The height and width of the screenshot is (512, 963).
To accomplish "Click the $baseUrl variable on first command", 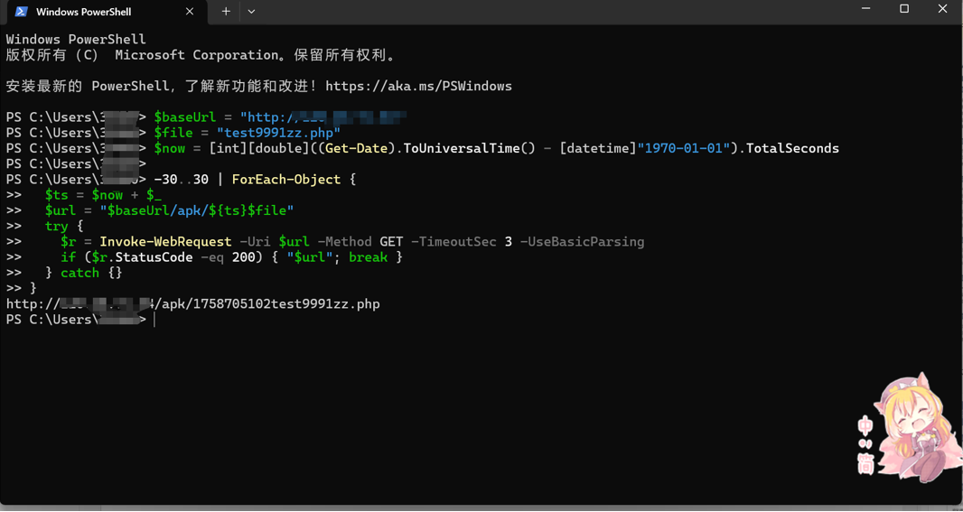I will (185, 117).
